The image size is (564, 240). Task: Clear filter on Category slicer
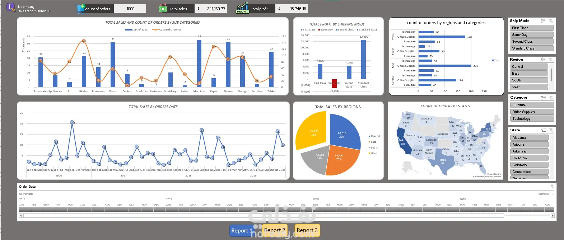(551, 98)
